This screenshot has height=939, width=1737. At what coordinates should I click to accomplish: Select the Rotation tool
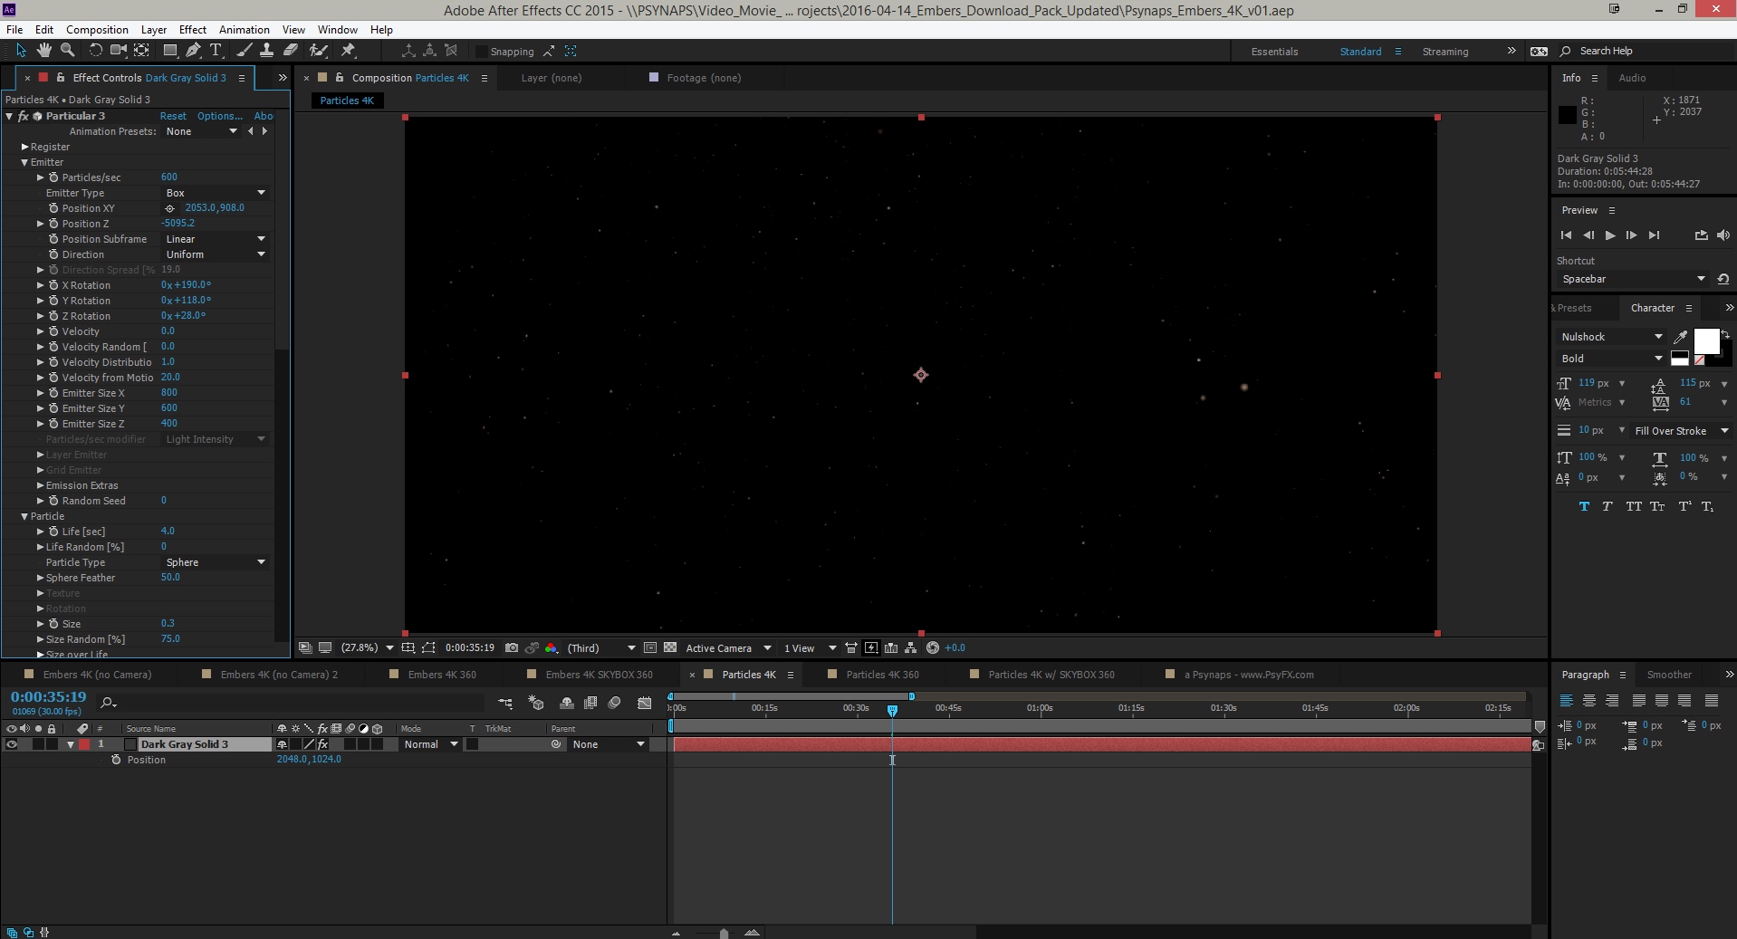pos(95,51)
